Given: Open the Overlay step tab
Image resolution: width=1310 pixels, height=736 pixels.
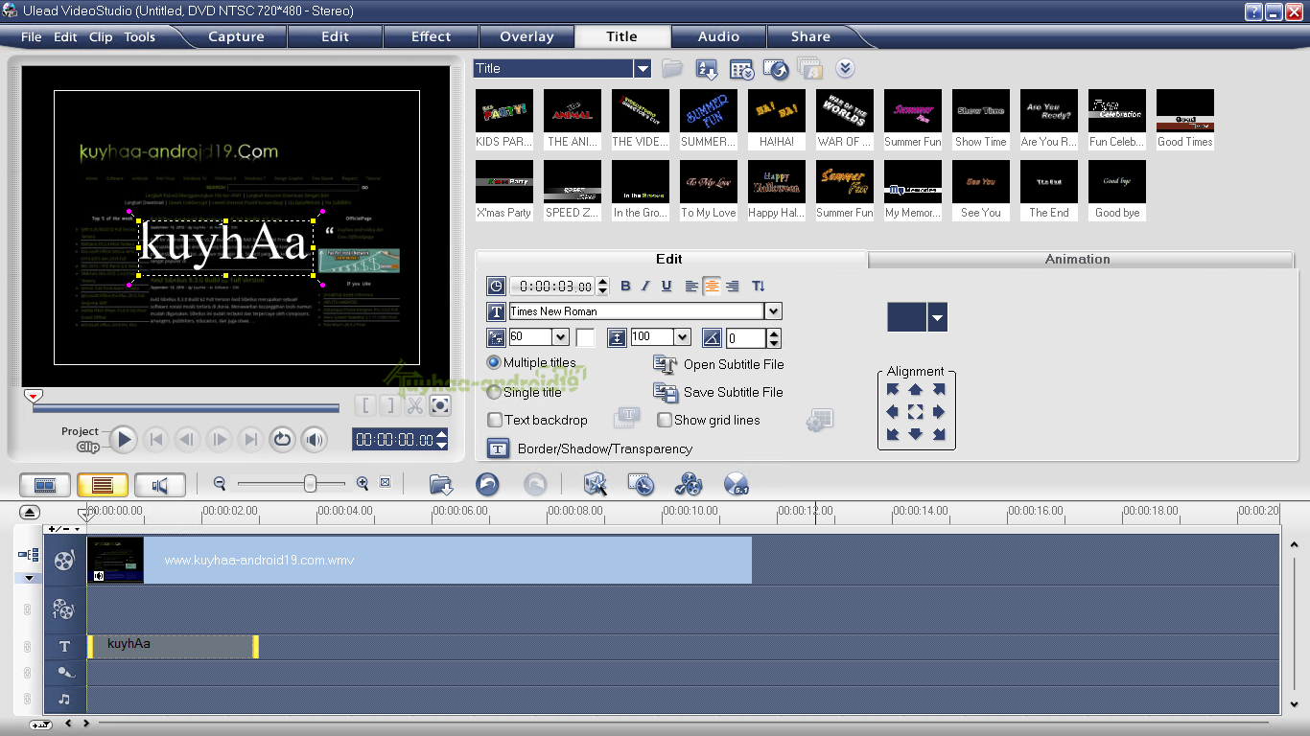Looking at the screenshot, I should (526, 36).
